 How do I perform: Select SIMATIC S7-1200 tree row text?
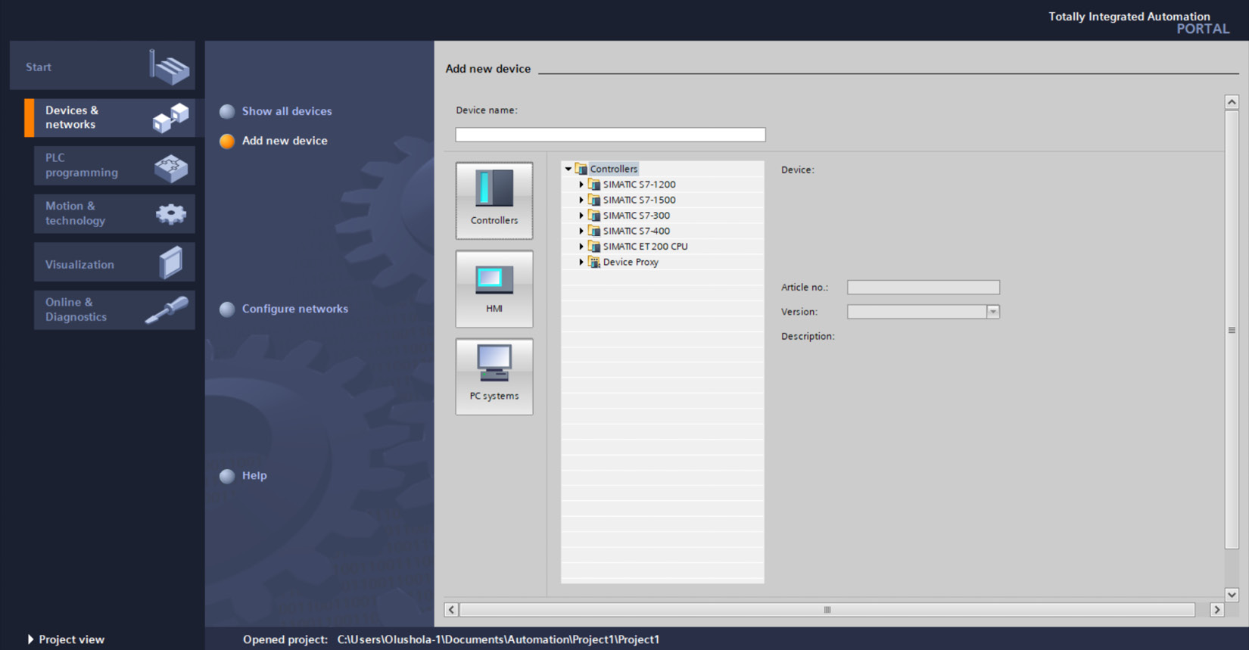tap(639, 185)
